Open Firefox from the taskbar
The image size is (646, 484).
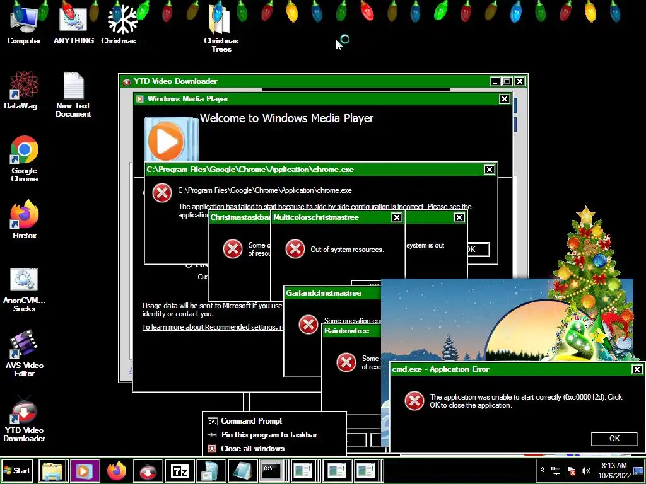[117, 471]
